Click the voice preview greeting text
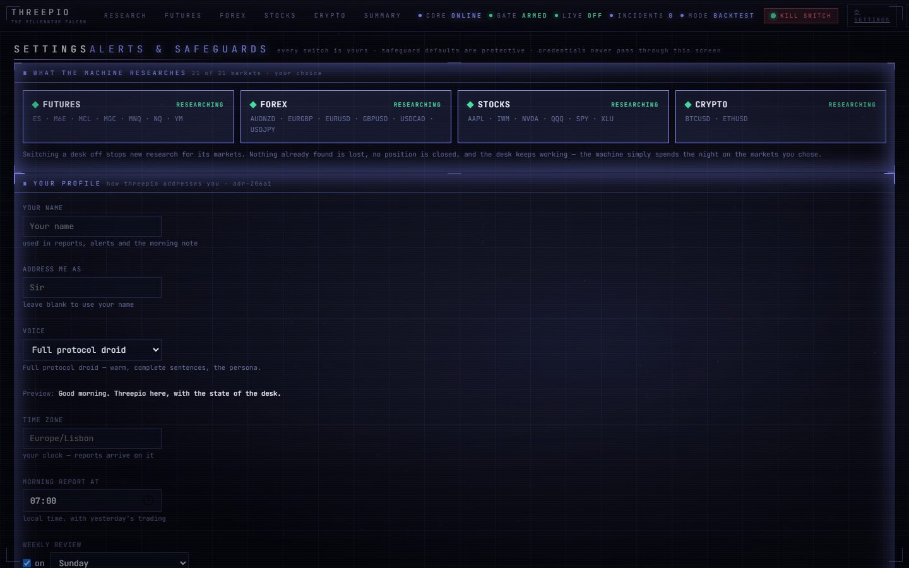 pos(170,393)
